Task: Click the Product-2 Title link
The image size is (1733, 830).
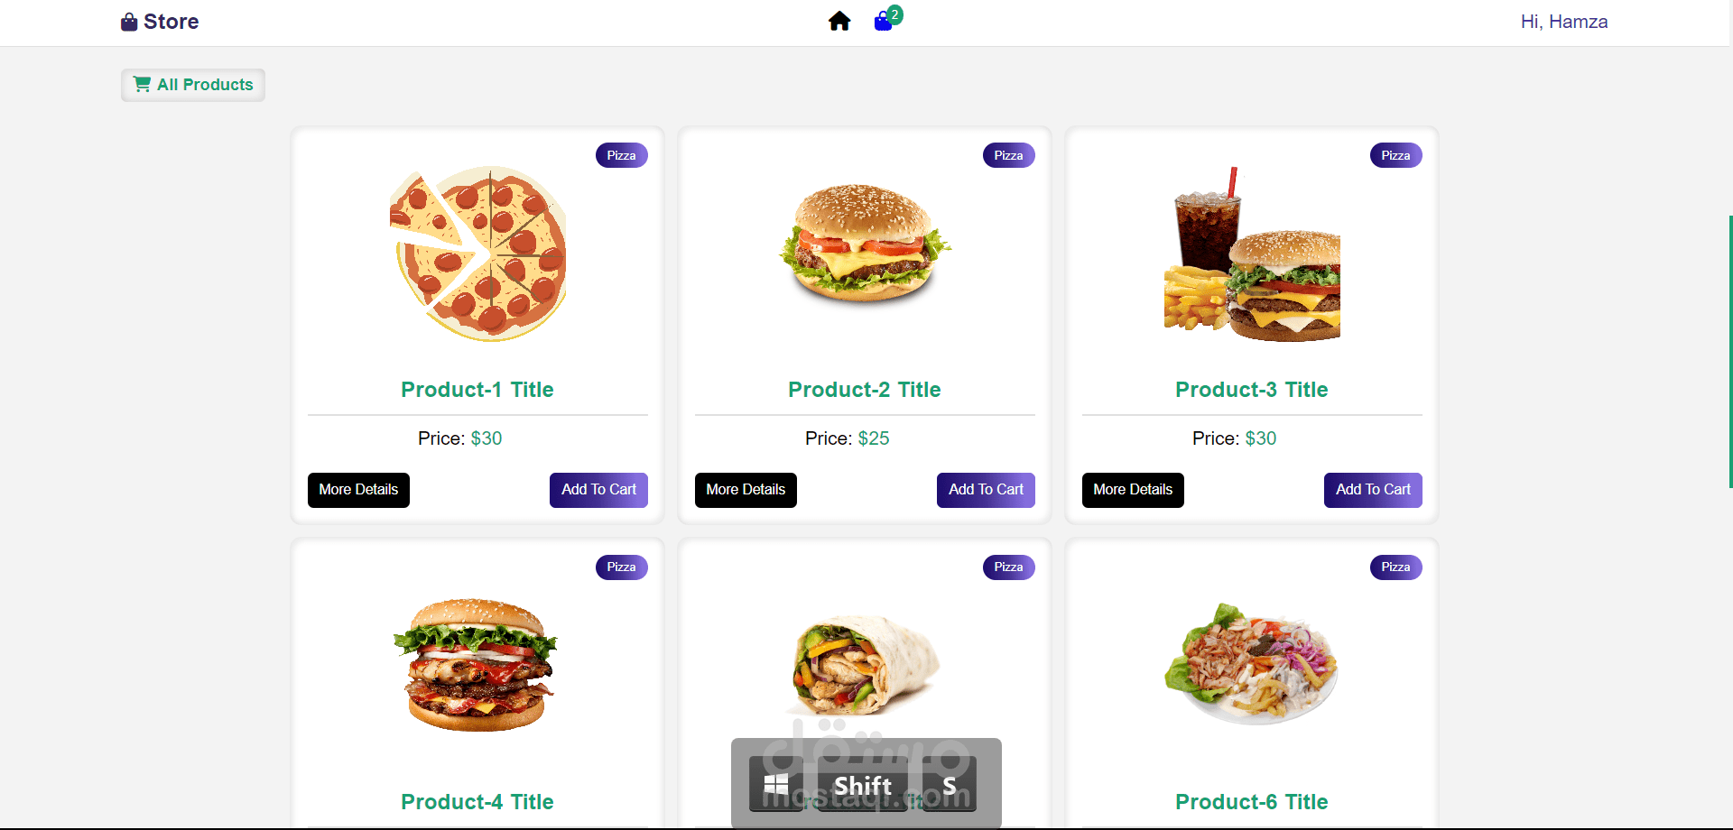Action: (x=864, y=390)
